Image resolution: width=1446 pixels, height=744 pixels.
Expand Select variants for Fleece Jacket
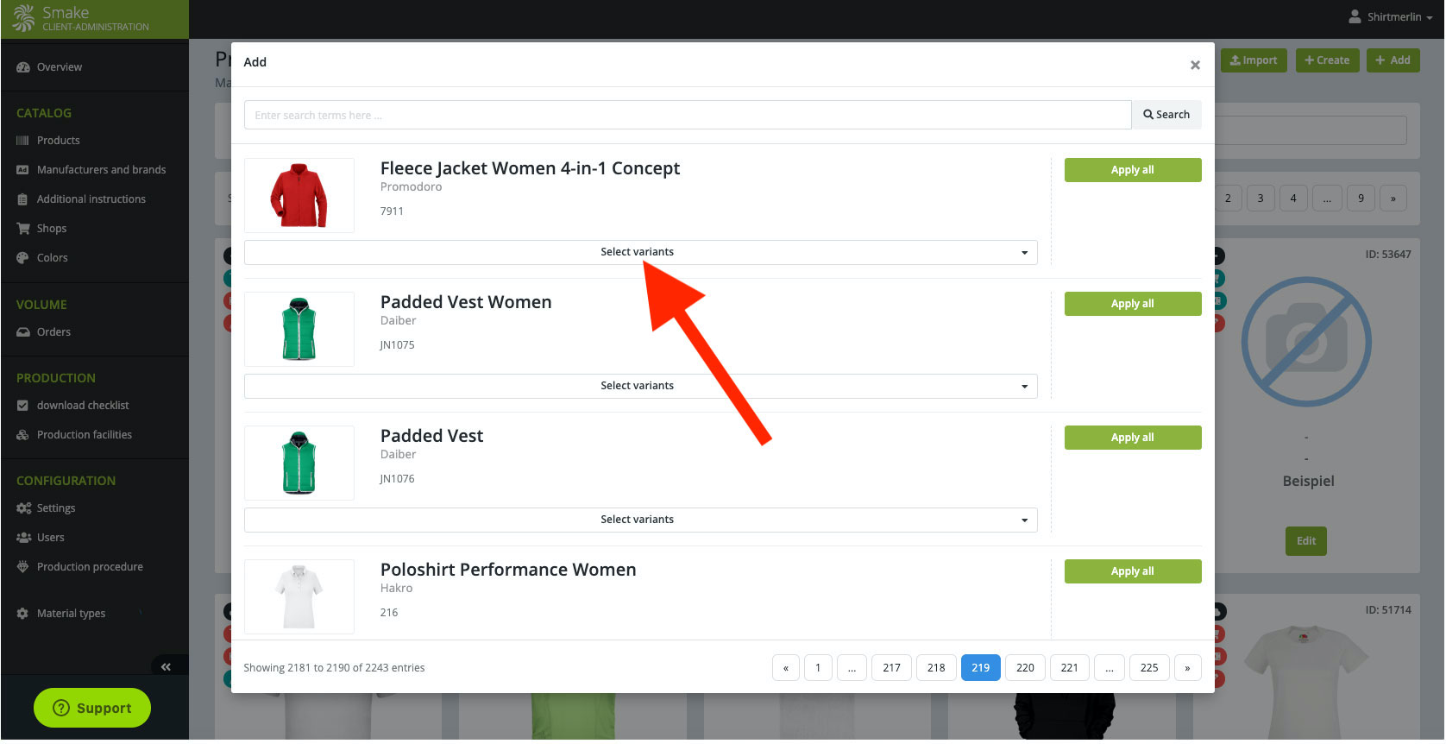(x=641, y=252)
